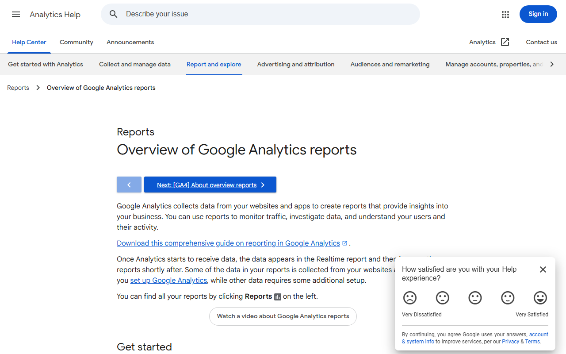Select the Report and explore category

pos(214,64)
